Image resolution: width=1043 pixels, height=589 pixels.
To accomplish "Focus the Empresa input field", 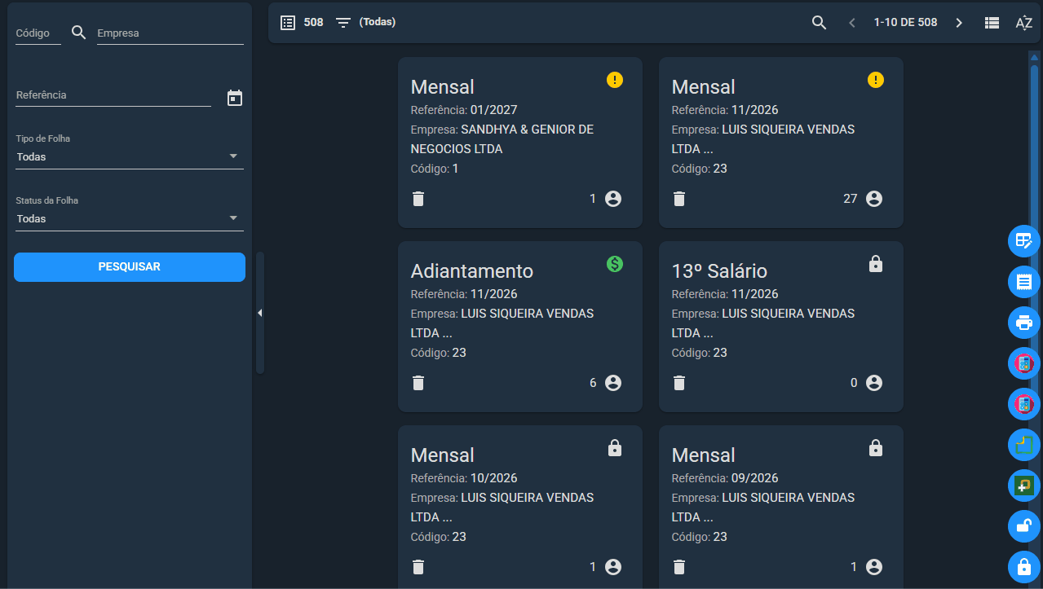I will pos(170,33).
